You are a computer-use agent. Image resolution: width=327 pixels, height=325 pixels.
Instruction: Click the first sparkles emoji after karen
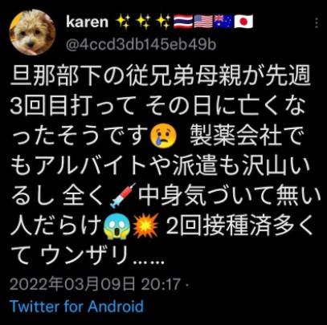124,22
